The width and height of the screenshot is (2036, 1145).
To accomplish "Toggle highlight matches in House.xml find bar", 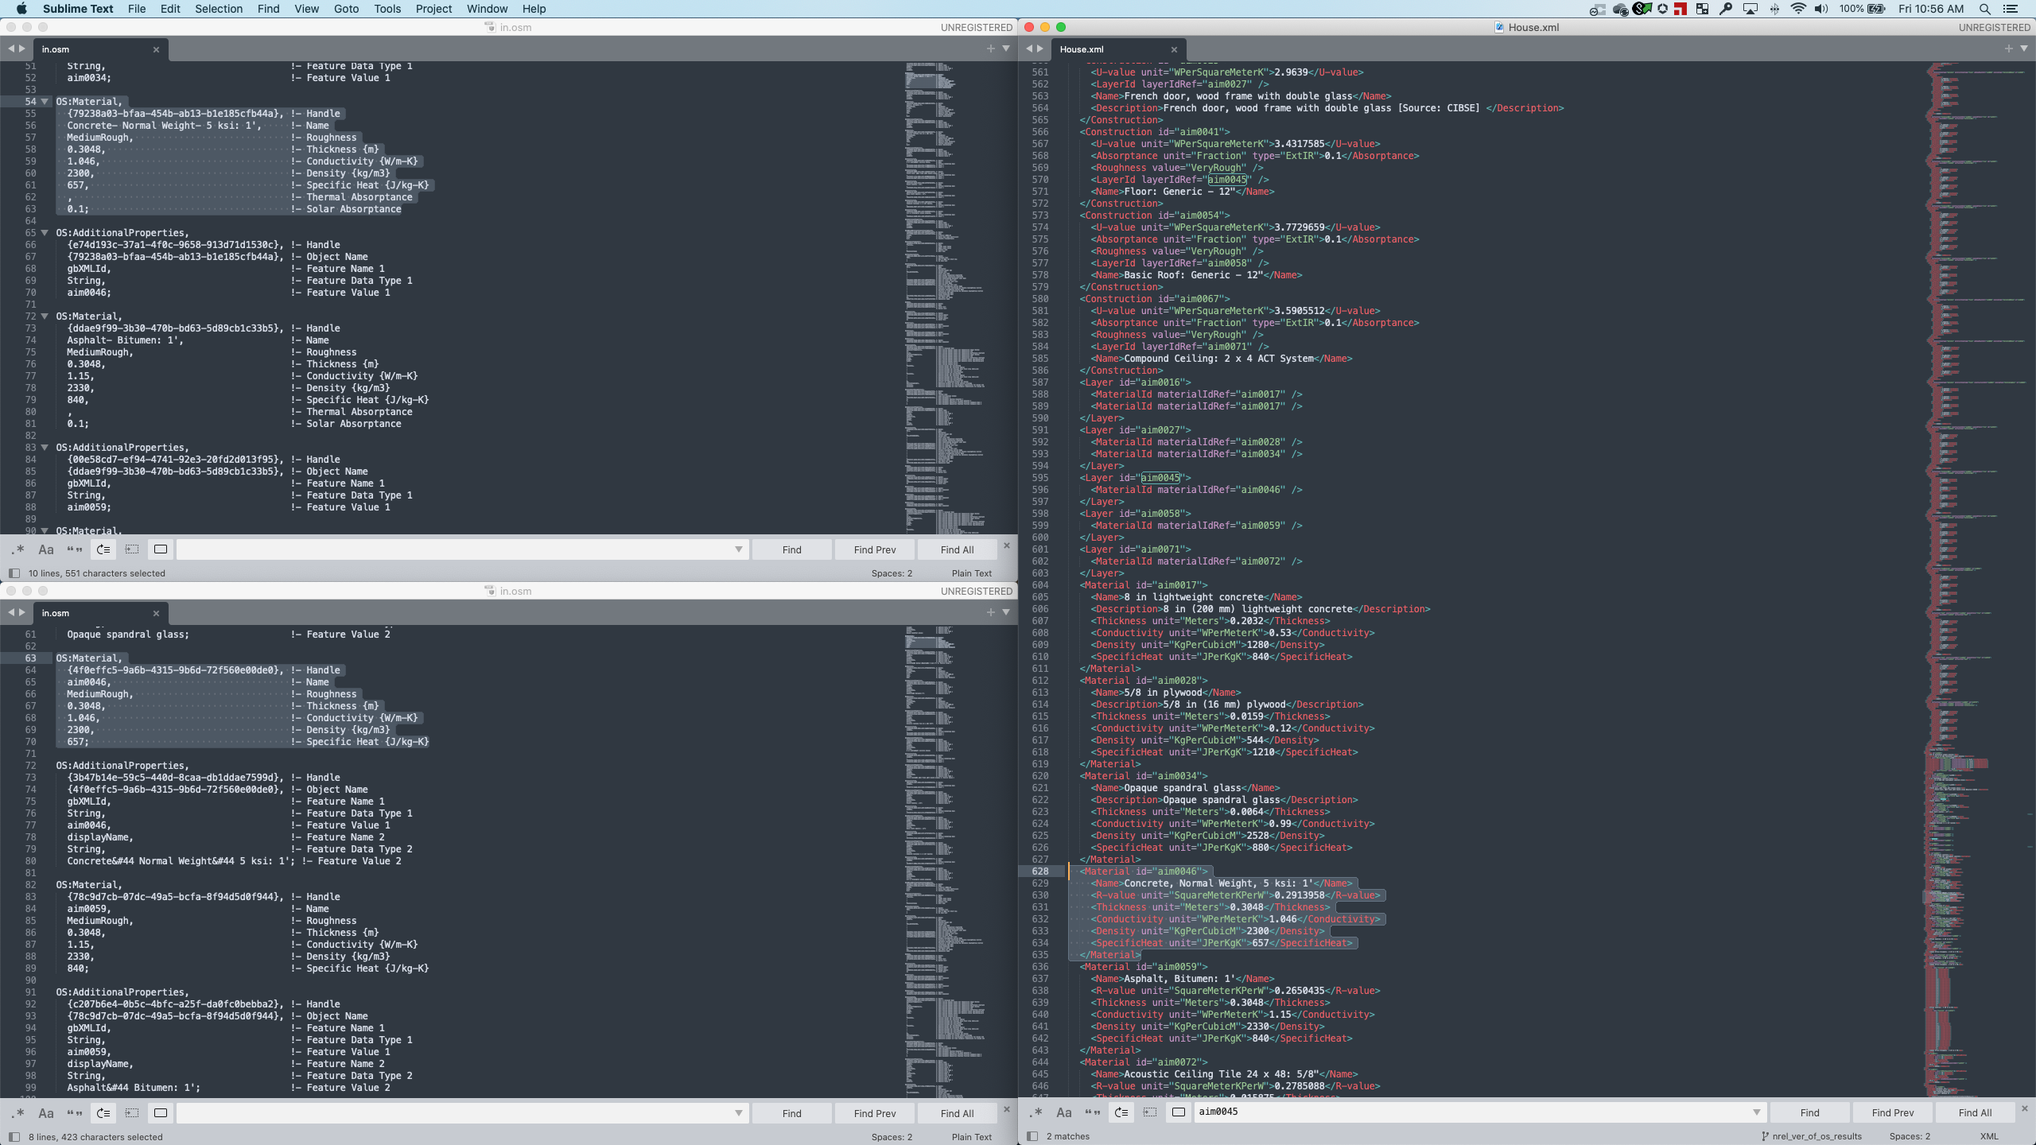I will 1179,1112.
